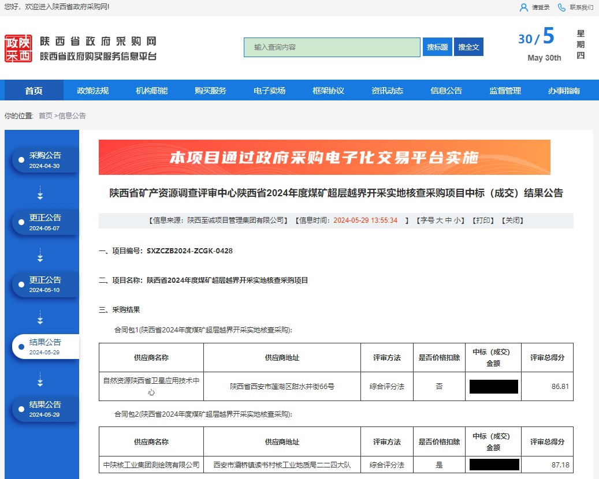Select the last 结果公告 timeline step
The width and height of the screenshot is (599, 479).
(x=45, y=409)
